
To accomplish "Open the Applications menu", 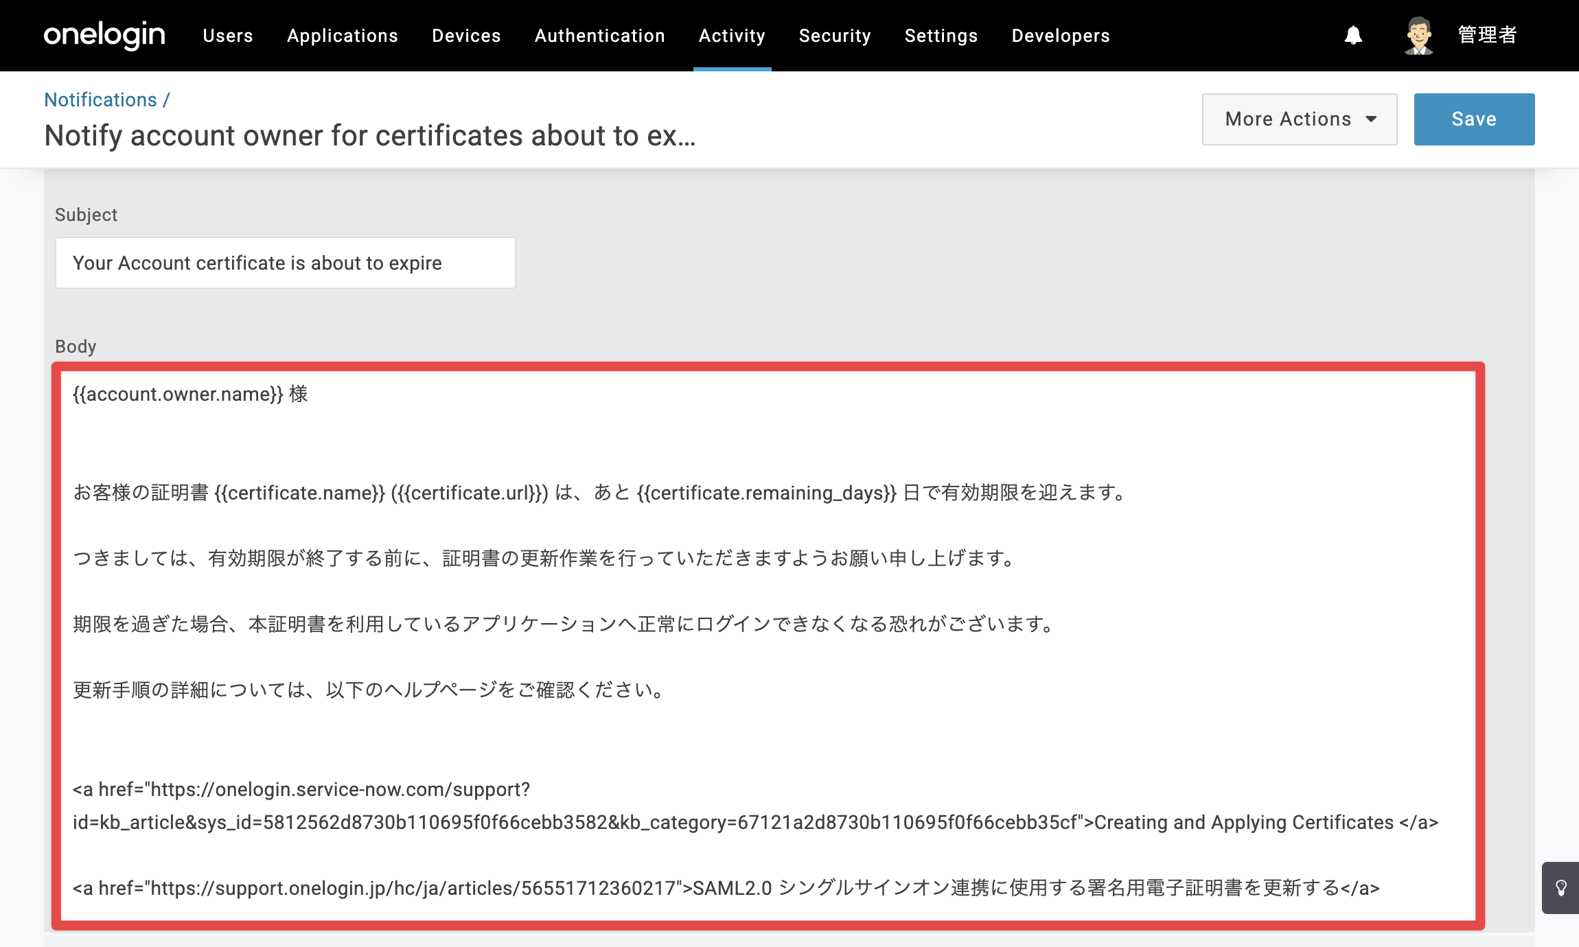I will [343, 36].
